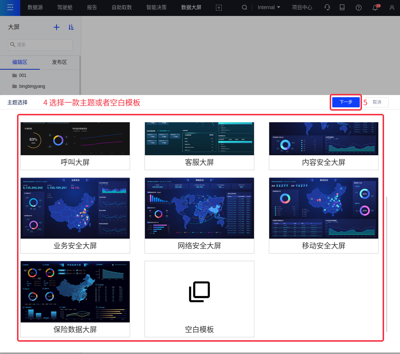Click the blank template stack icon
The height and width of the screenshot is (354, 400).
(199, 292)
